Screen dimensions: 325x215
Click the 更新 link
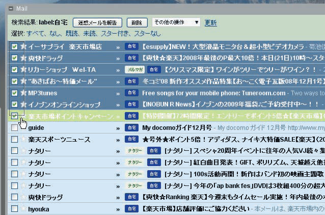click(x=210, y=22)
